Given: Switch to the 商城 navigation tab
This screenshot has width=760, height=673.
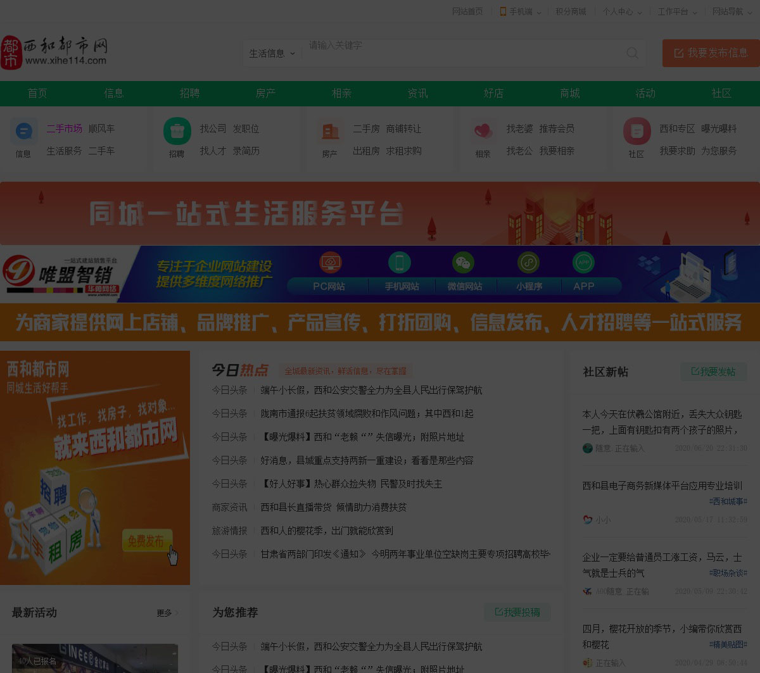Looking at the screenshot, I should 569,93.
